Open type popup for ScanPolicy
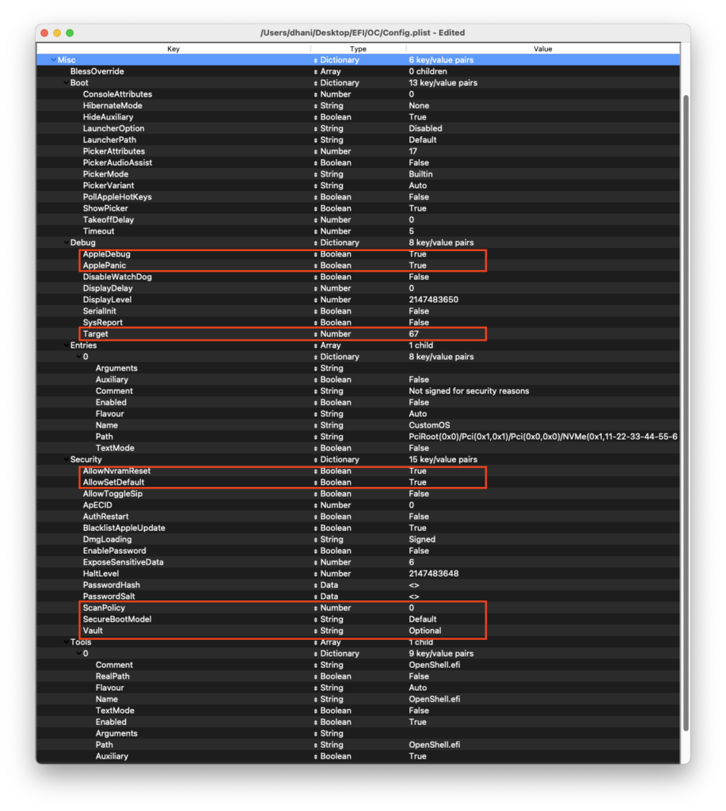The image size is (726, 811). [x=316, y=607]
